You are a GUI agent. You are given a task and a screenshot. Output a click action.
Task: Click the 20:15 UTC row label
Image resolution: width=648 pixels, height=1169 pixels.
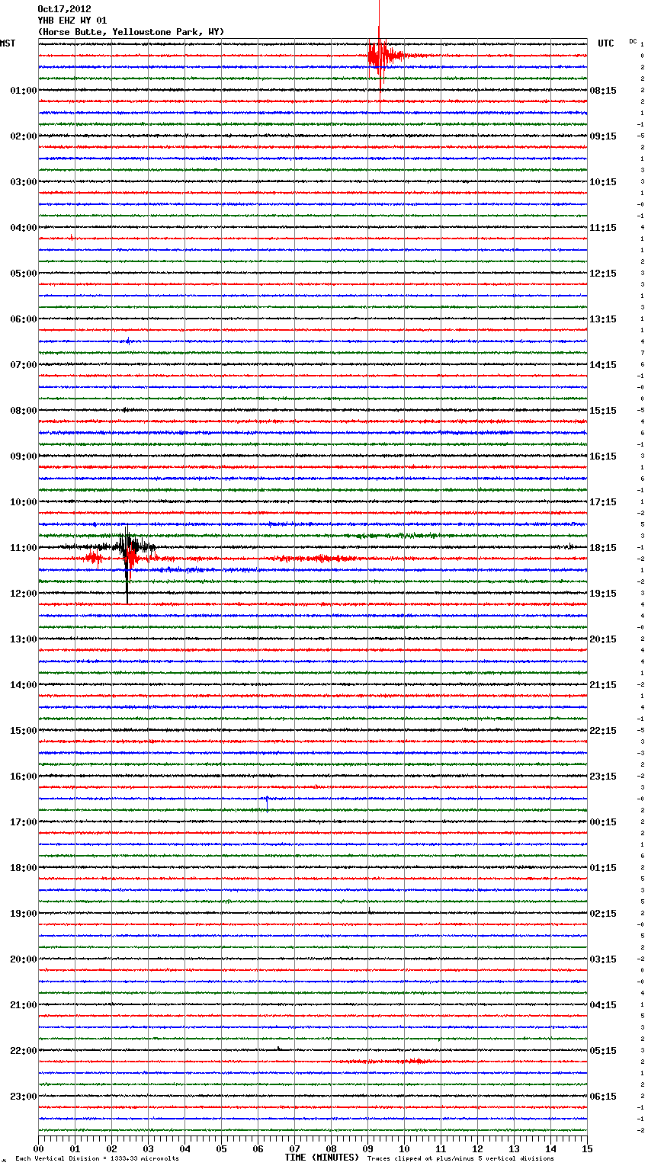point(603,639)
